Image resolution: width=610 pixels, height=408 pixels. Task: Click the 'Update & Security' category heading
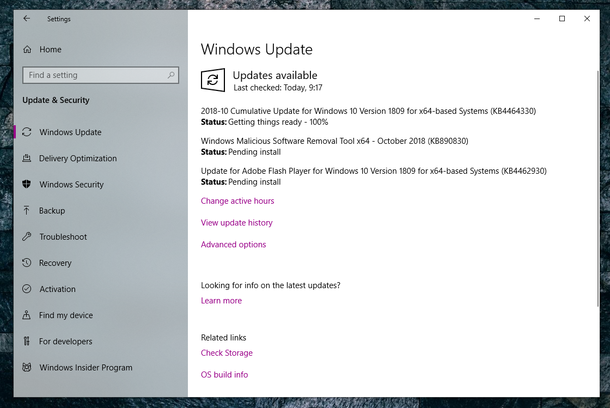[x=56, y=100]
